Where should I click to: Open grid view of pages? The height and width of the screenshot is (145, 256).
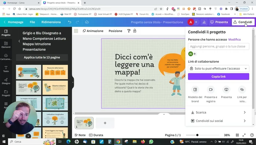pyautogui.click(x=237, y=135)
